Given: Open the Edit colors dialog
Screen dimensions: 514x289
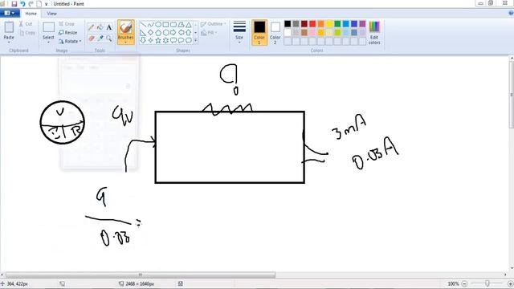Looking at the screenshot, I should [374, 33].
